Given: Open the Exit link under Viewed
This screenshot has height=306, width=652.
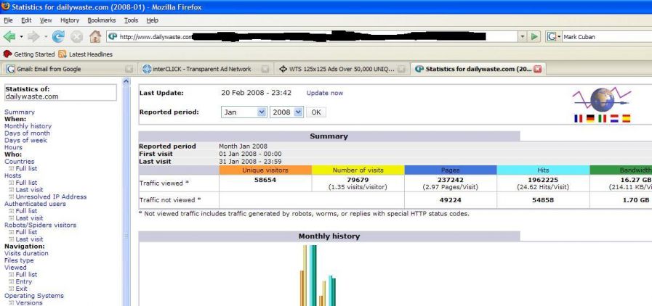Looking at the screenshot, I should coord(21,289).
